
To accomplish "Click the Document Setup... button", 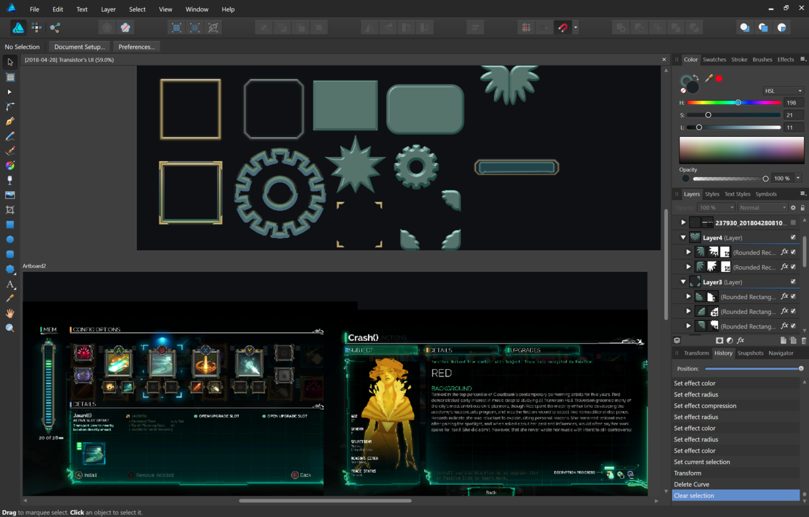I will (x=80, y=47).
